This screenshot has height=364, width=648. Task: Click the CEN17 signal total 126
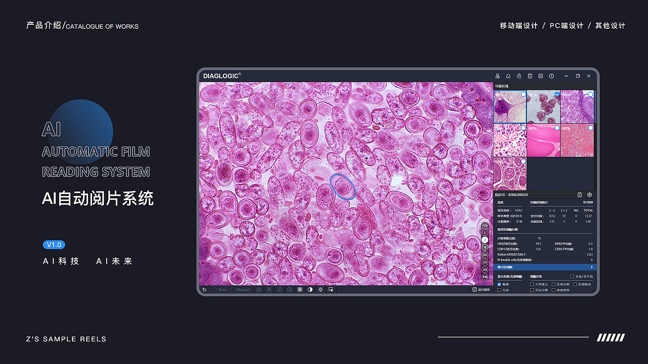538,249
